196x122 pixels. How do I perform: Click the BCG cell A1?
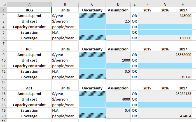pos(29,10)
